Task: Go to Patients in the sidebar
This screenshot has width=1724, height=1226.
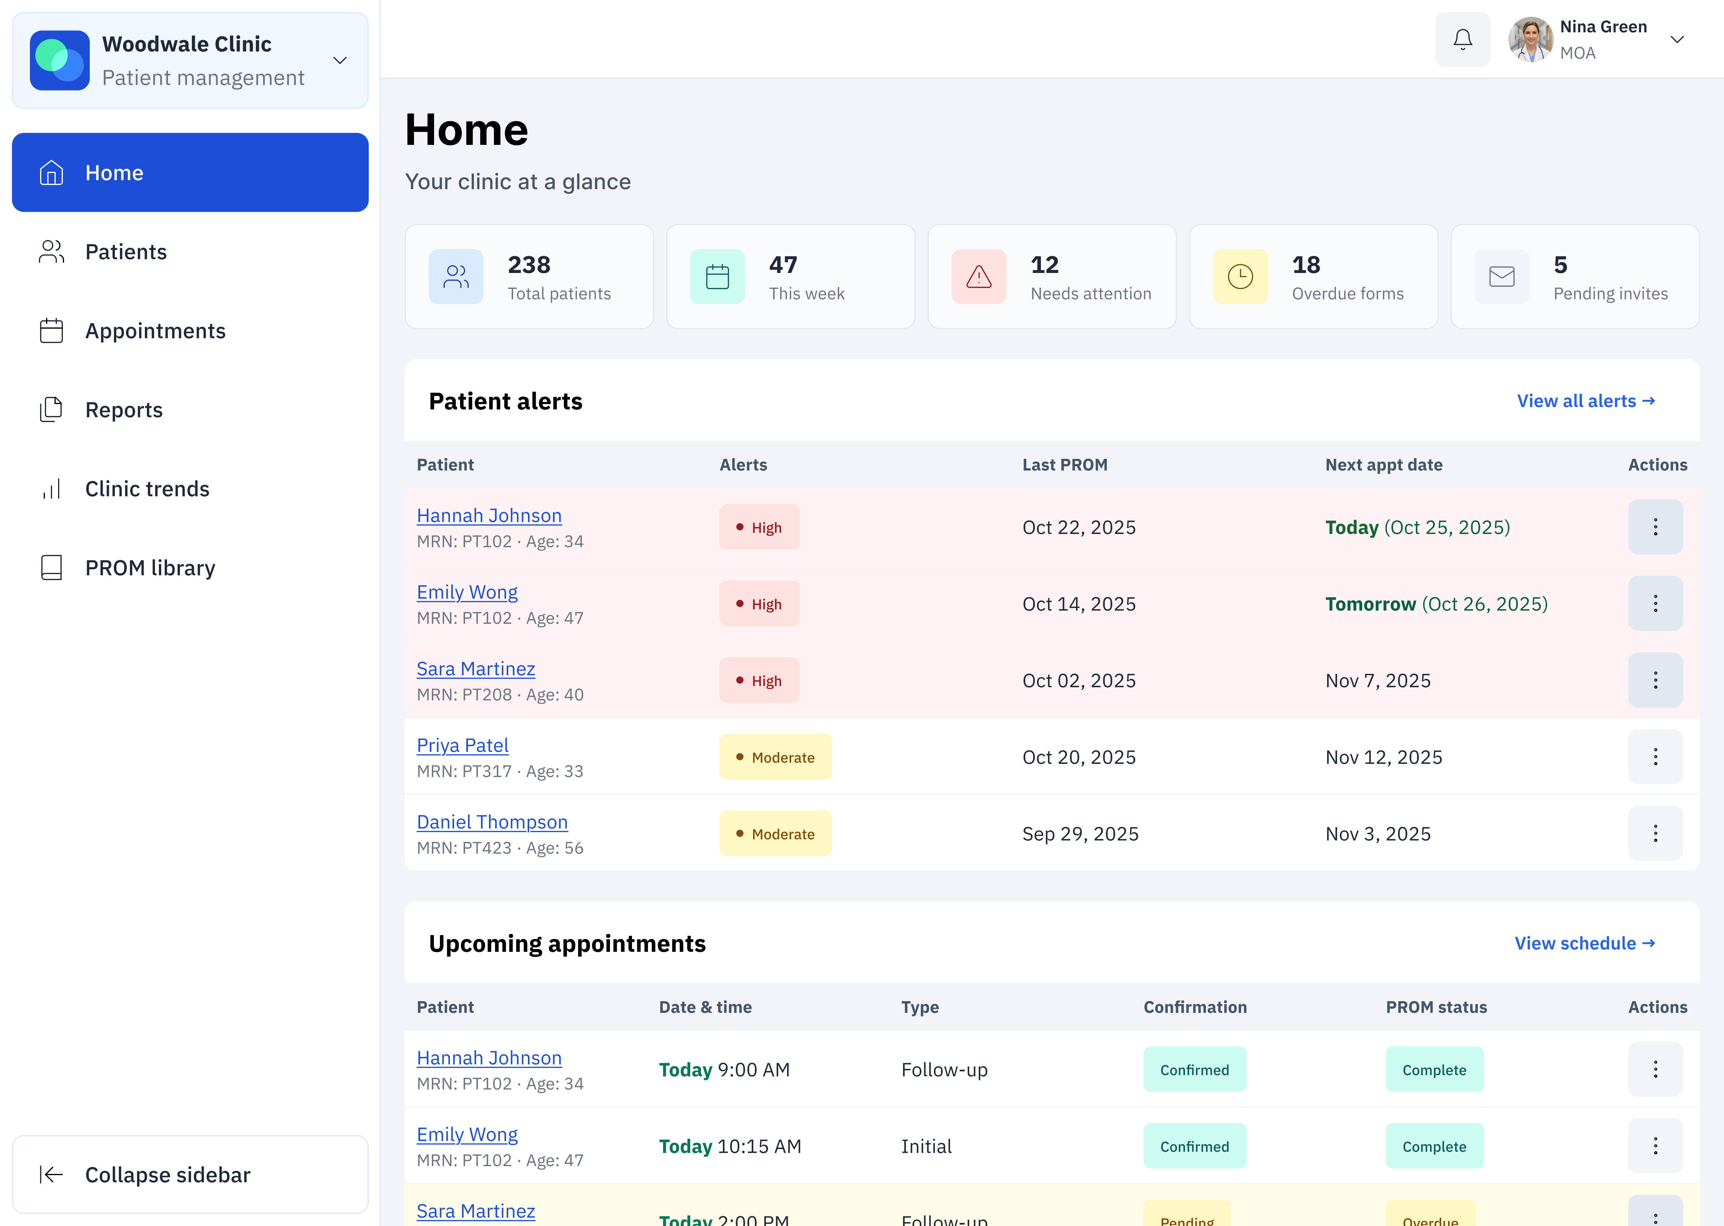Action: 125,251
